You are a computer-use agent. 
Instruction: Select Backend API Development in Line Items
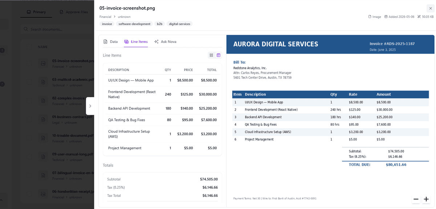(x=129, y=108)
